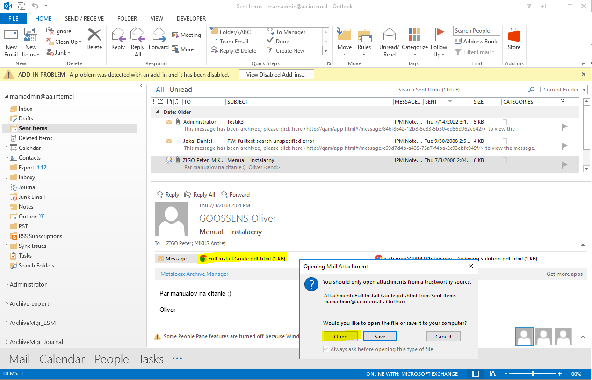Toggle Always ask before opening checkbox

coord(326,349)
